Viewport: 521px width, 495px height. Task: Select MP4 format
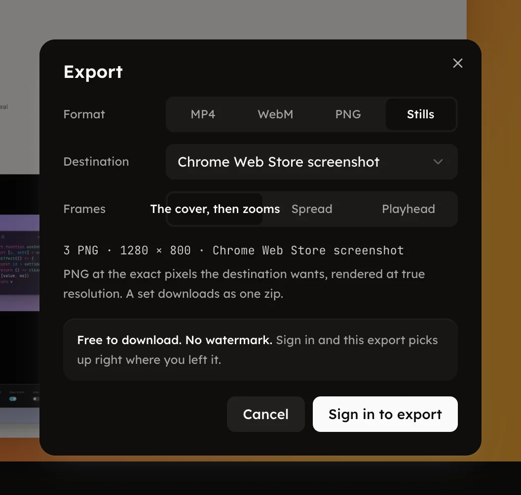click(203, 114)
